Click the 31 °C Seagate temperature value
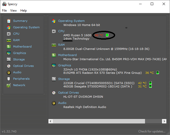 coord(142,86)
